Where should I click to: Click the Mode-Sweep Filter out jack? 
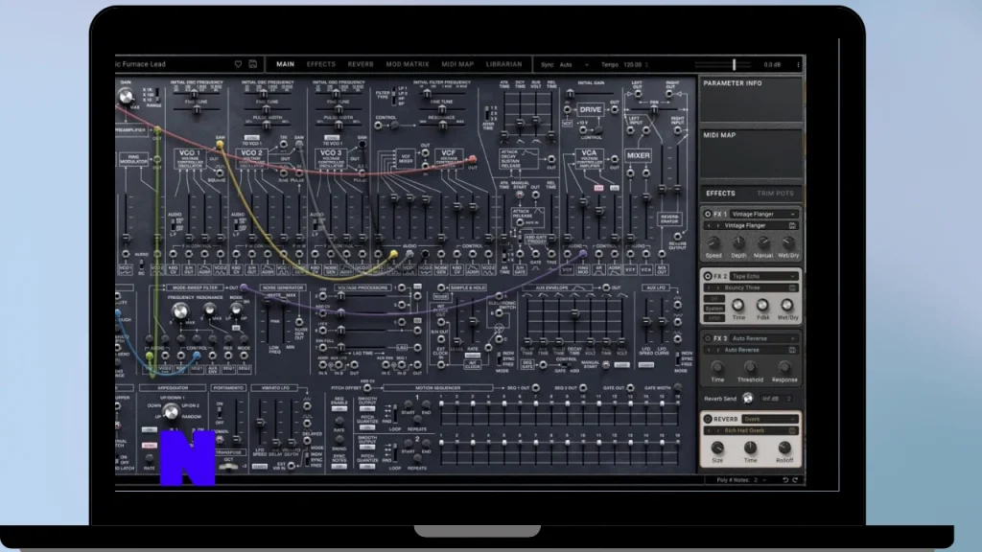pos(244,287)
